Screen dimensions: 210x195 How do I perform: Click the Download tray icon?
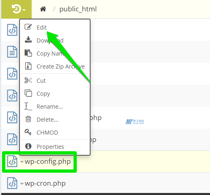pyautogui.click(x=28, y=40)
